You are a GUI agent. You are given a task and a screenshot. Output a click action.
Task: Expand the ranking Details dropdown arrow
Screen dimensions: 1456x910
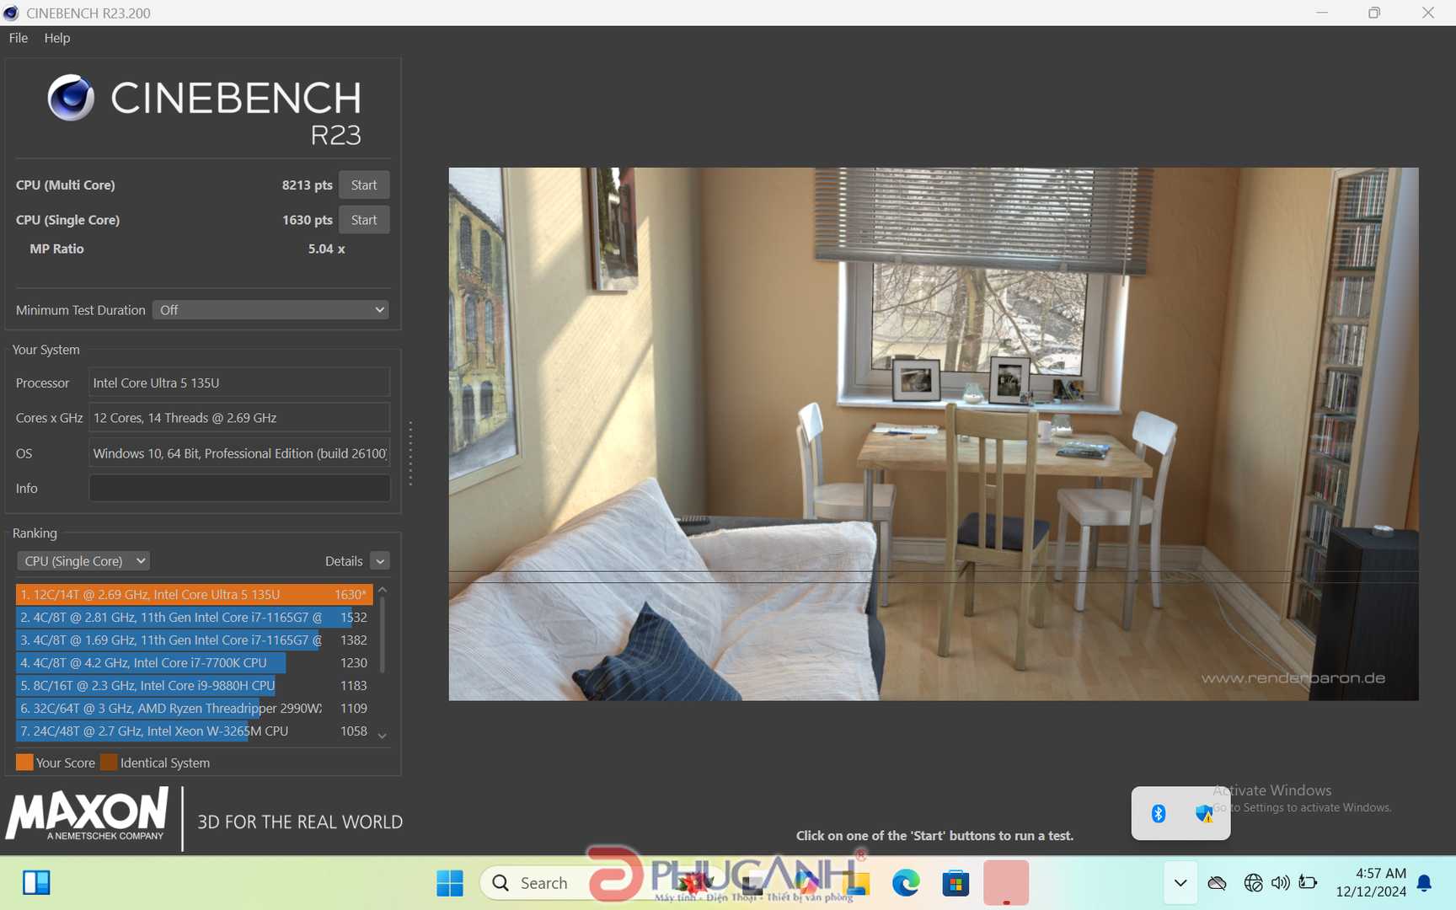(380, 561)
